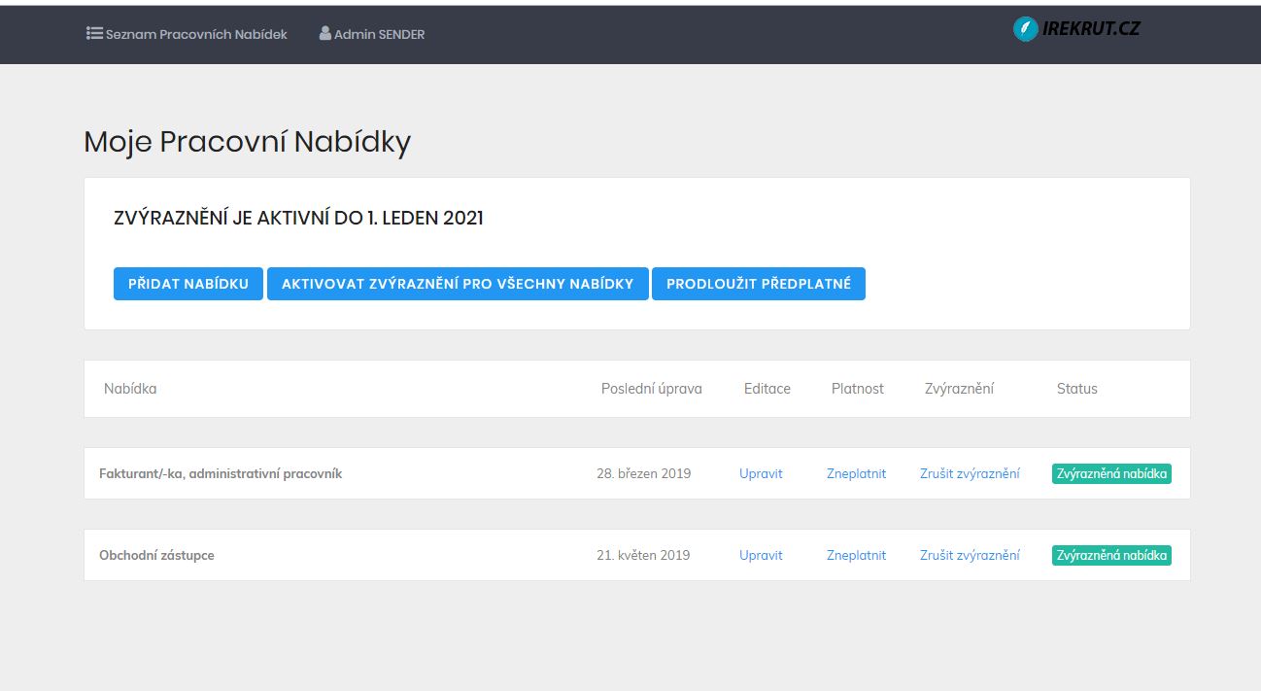1261x691 pixels.
Task: Open the Obchodní zástupce offer
Action: click(x=156, y=555)
